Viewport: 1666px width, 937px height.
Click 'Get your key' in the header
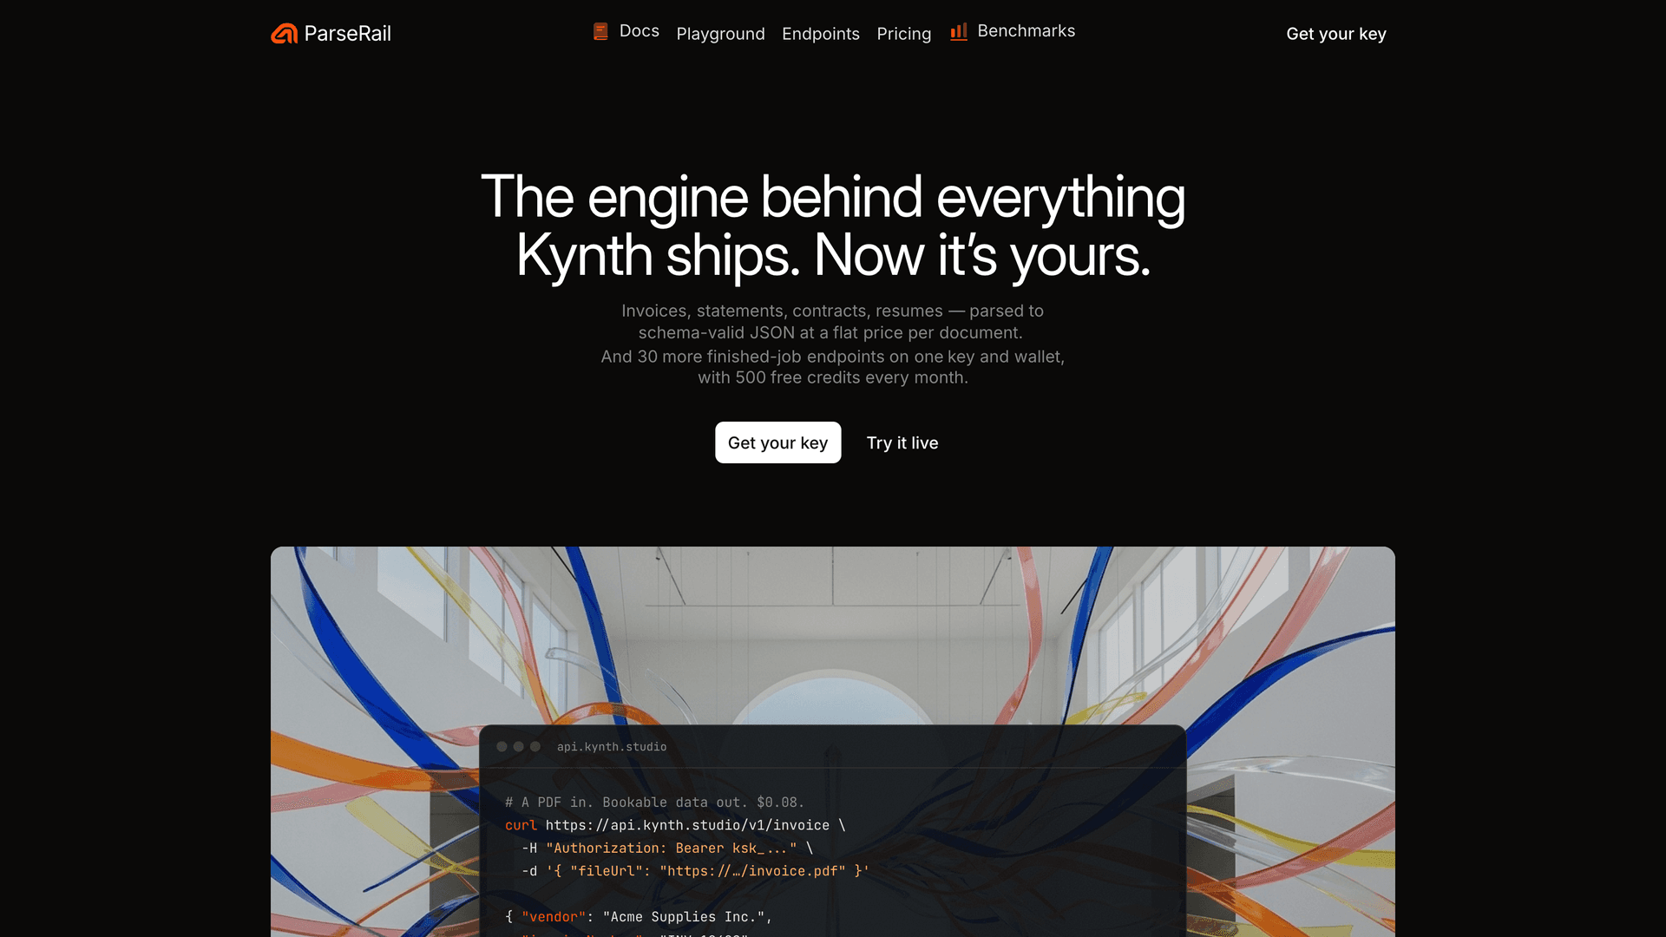(1336, 34)
